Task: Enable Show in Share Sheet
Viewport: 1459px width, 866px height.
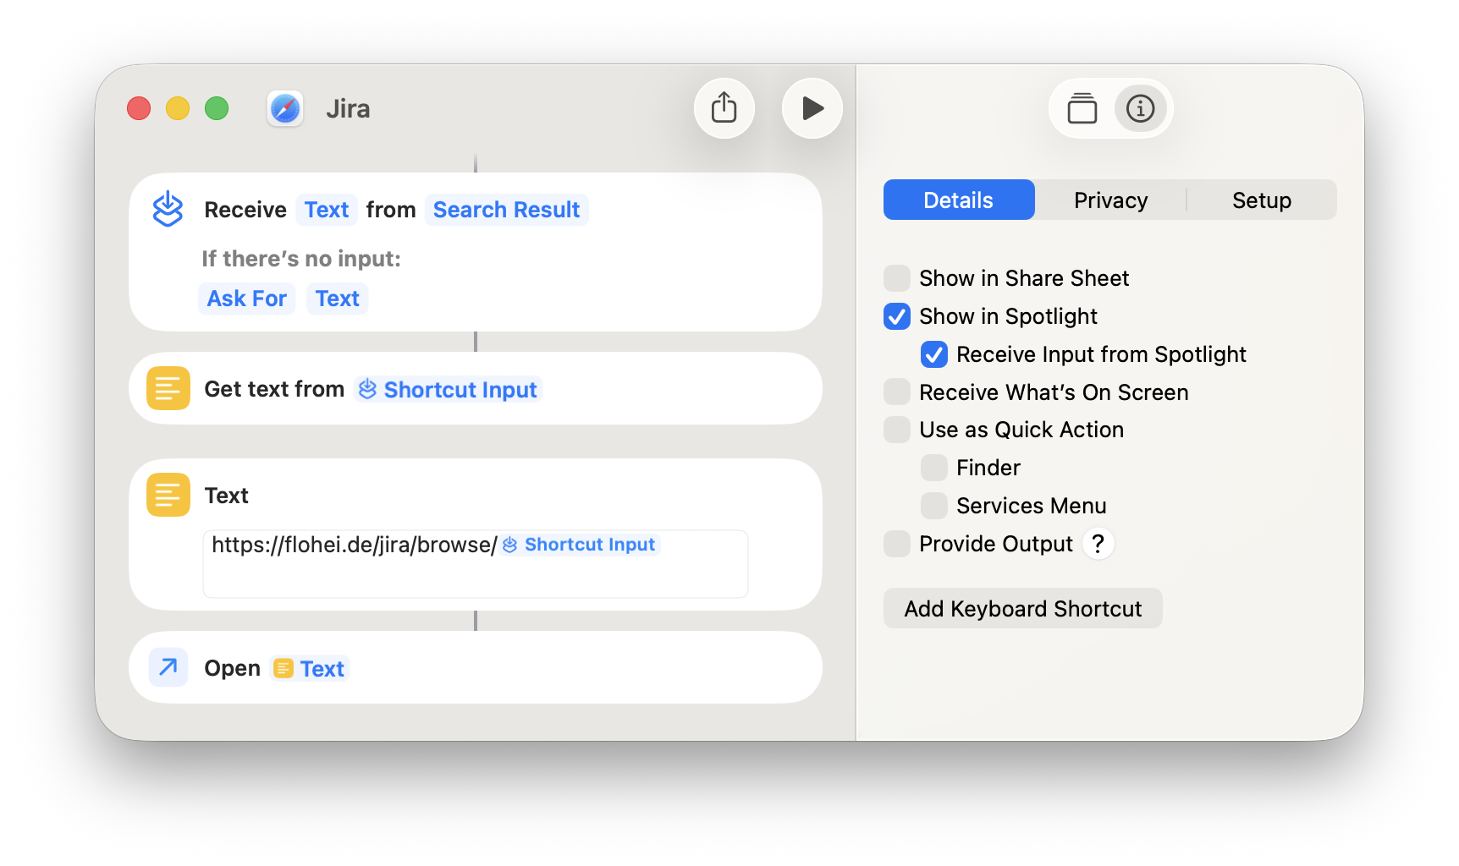Action: coord(896,277)
